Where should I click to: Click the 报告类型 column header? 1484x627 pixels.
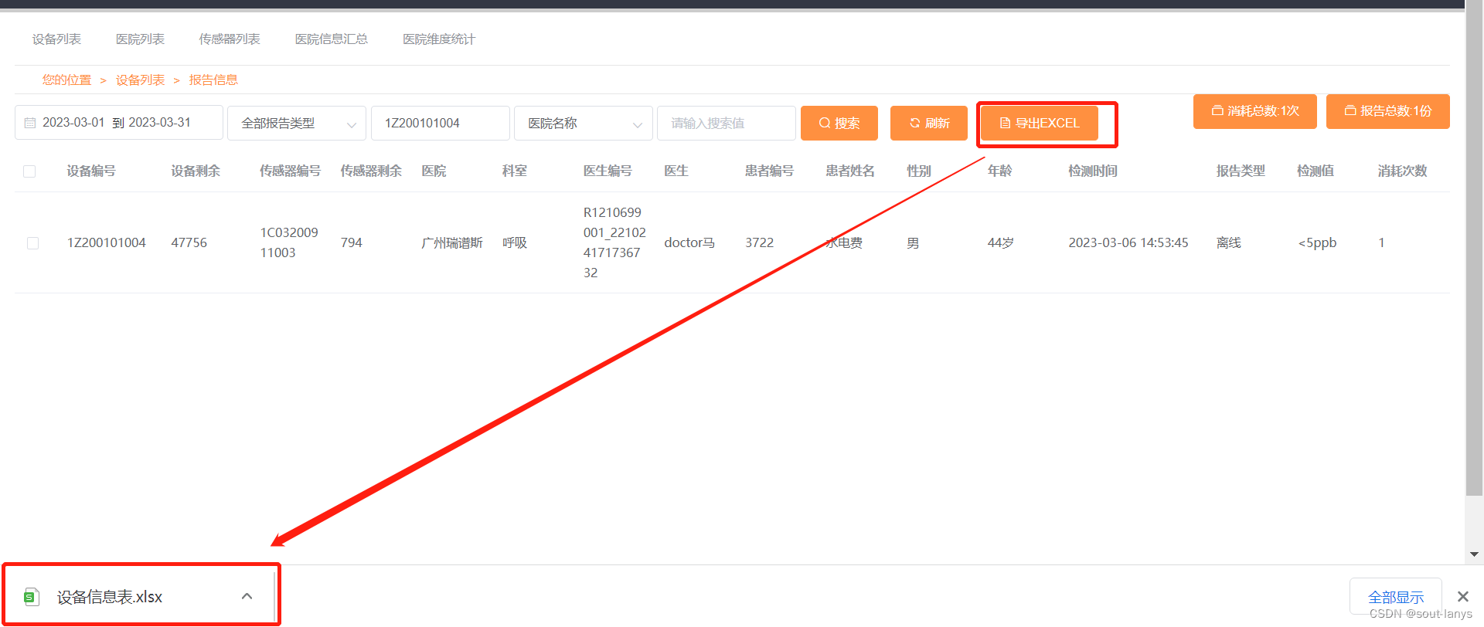(x=1241, y=171)
